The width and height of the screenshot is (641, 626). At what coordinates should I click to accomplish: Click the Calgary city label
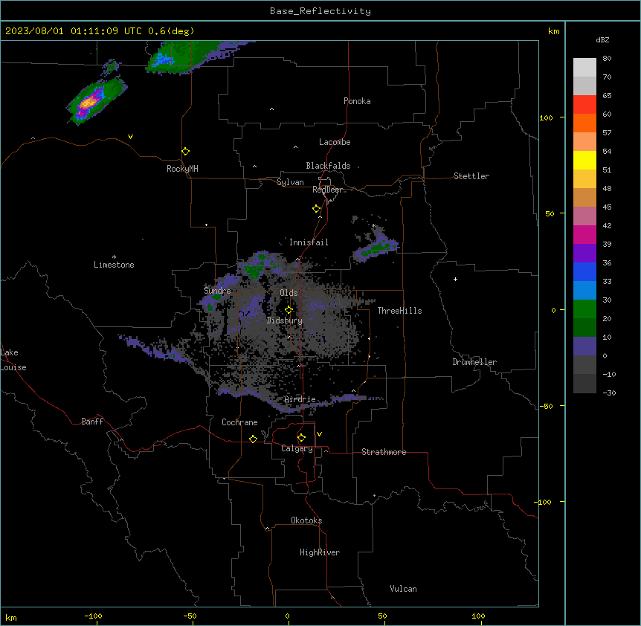coord(297,448)
